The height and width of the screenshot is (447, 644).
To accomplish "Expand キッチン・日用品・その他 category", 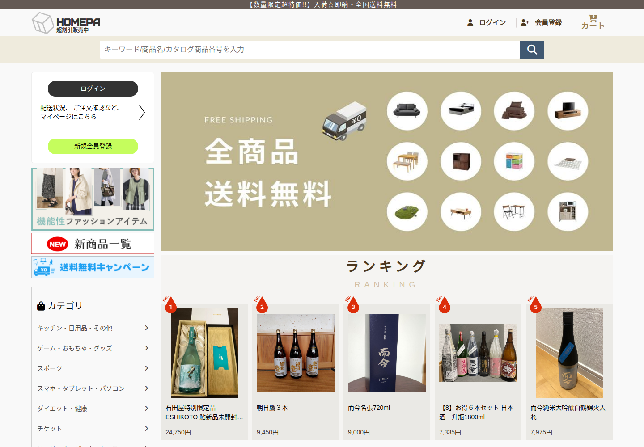I will (x=93, y=328).
